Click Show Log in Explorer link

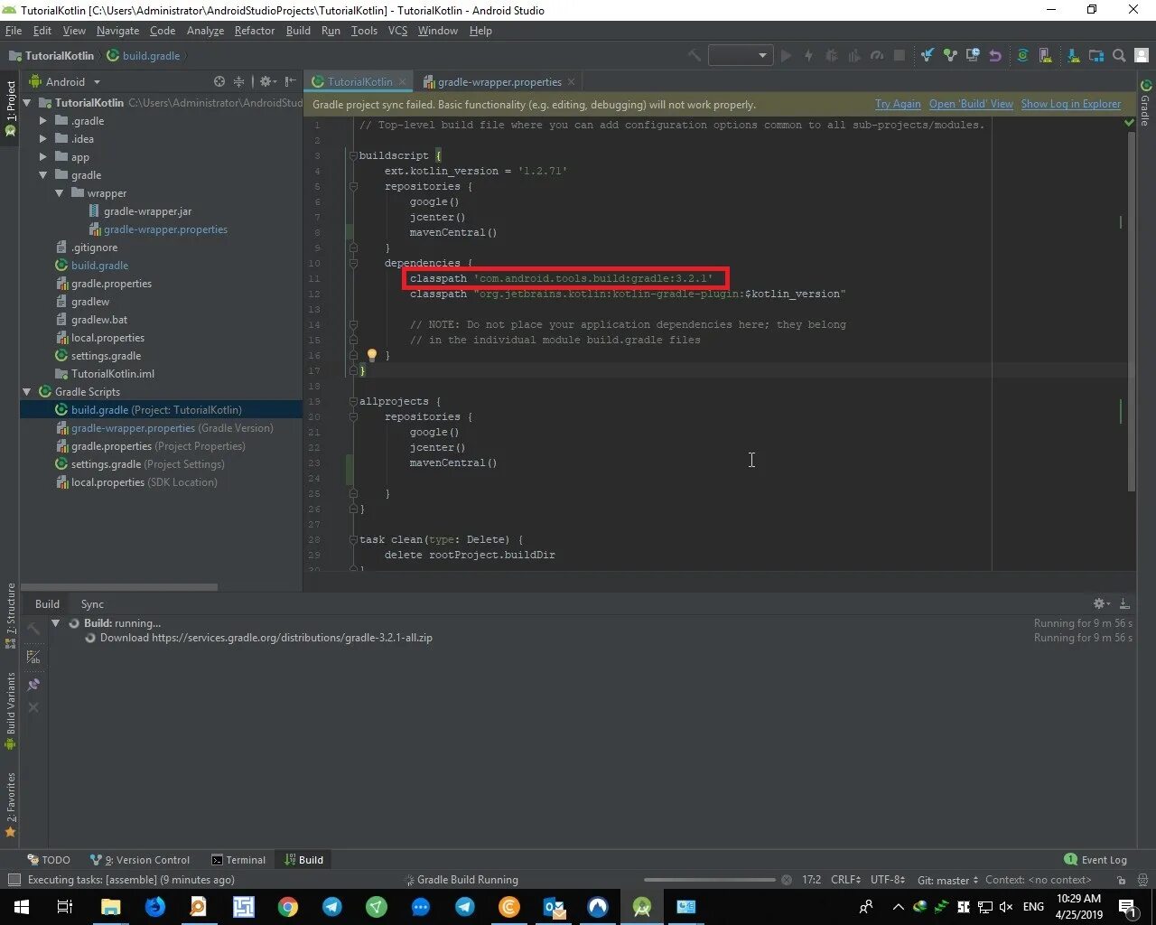point(1071,104)
